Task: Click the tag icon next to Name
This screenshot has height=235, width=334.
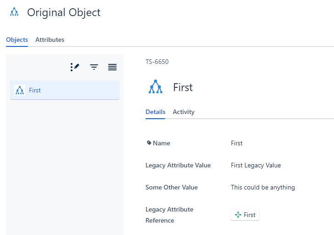Action: [149, 143]
